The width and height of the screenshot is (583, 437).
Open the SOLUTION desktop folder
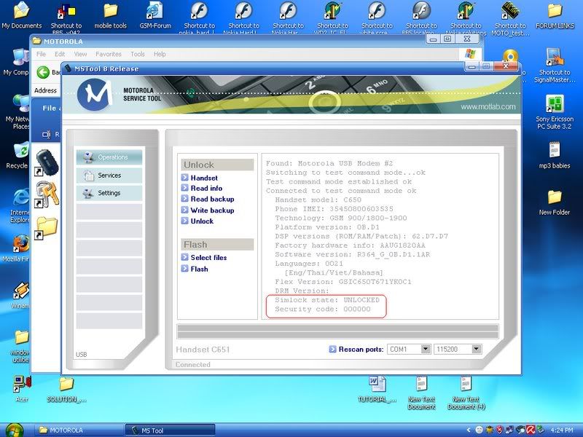[x=66, y=390]
